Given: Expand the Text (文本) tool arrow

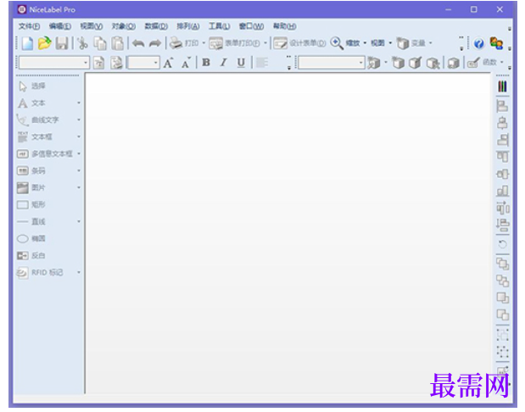Looking at the screenshot, I should click(79, 103).
